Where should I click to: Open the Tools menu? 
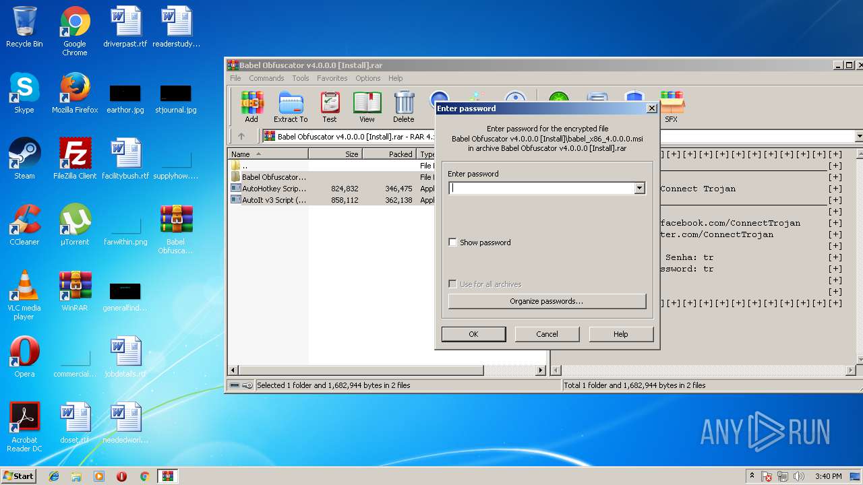[301, 78]
